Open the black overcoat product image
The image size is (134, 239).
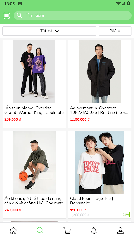click(100, 72)
